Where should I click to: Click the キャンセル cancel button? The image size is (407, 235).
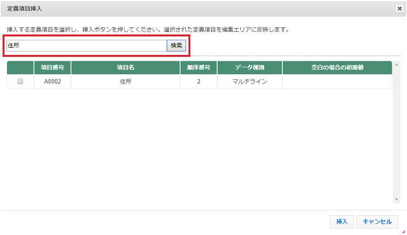(x=377, y=222)
